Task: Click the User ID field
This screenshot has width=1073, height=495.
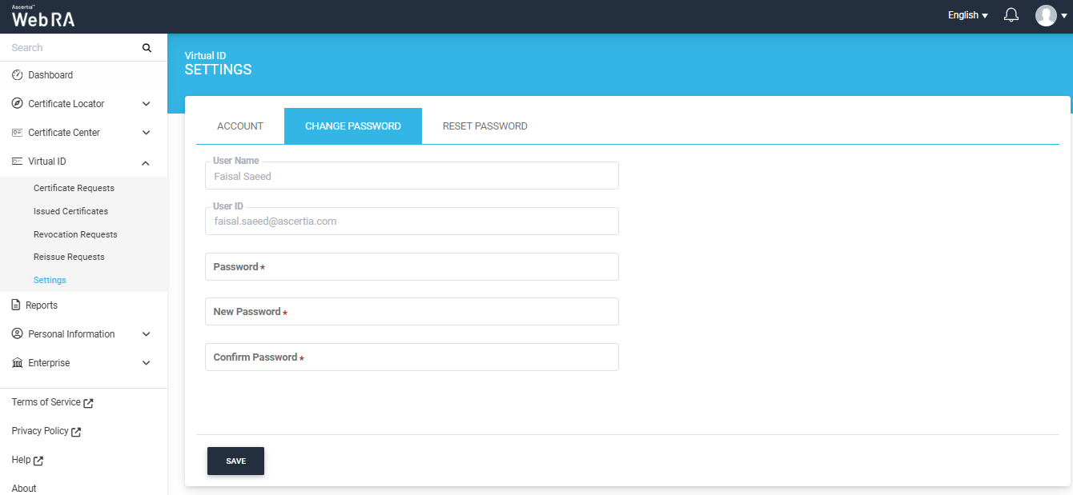Action: (412, 222)
